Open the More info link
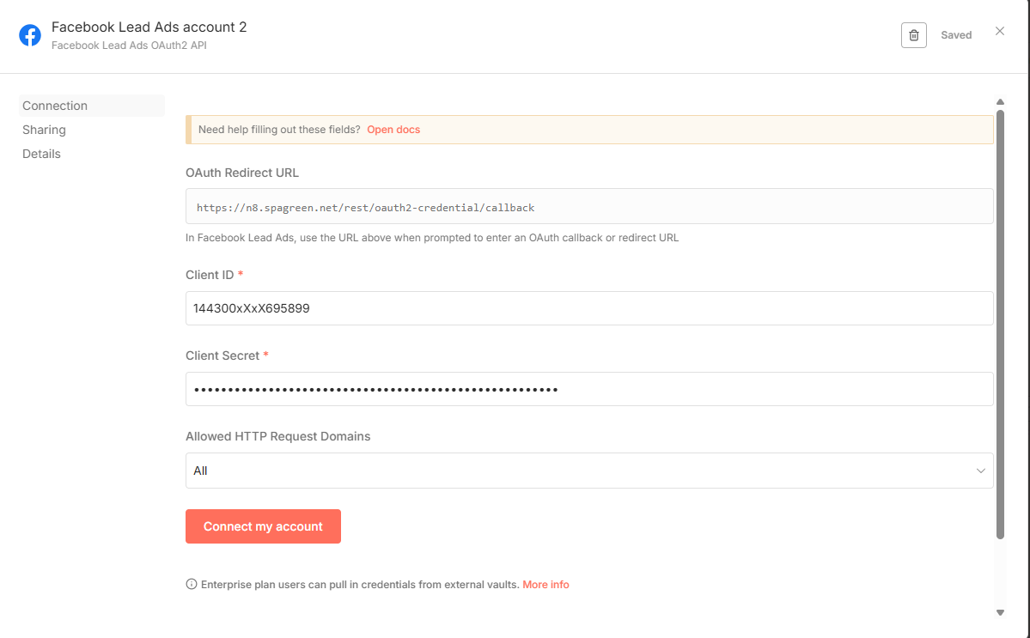 click(545, 584)
